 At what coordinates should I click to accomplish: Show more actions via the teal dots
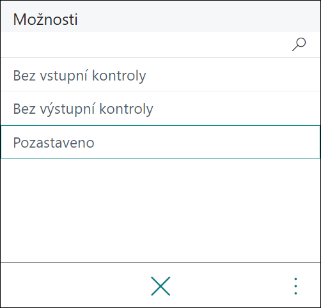click(x=295, y=286)
